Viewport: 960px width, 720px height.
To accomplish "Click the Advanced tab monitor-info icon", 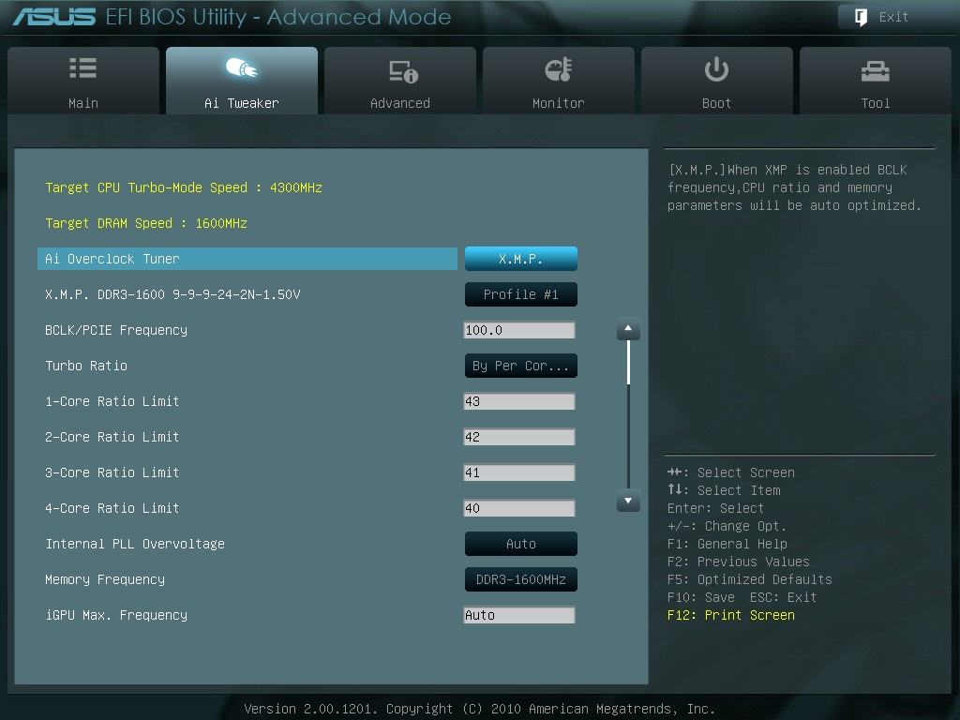I will click(x=403, y=71).
